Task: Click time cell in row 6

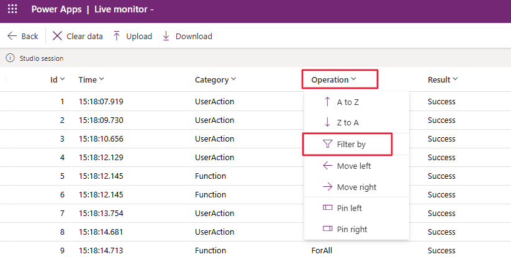Action: click(x=101, y=194)
